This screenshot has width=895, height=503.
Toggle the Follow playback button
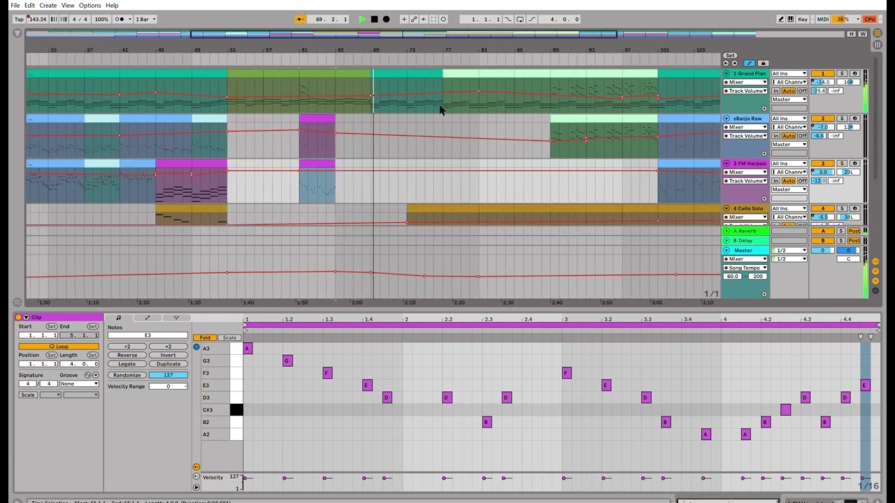(299, 20)
